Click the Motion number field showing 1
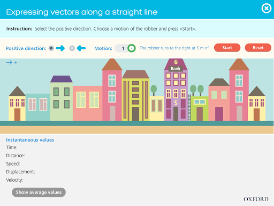 tap(123, 48)
